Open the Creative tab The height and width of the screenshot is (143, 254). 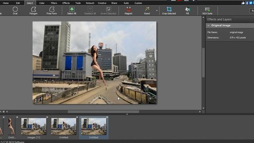click(x=102, y=3)
